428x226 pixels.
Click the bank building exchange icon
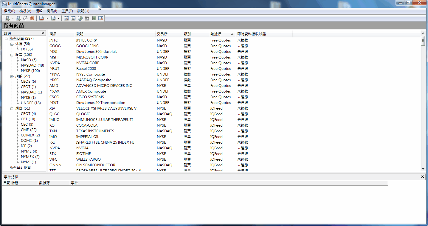click(x=87, y=18)
